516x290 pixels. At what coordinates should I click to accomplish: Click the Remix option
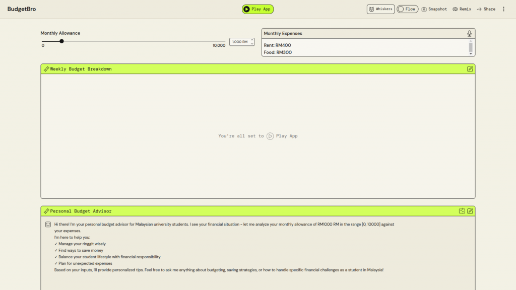(462, 9)
